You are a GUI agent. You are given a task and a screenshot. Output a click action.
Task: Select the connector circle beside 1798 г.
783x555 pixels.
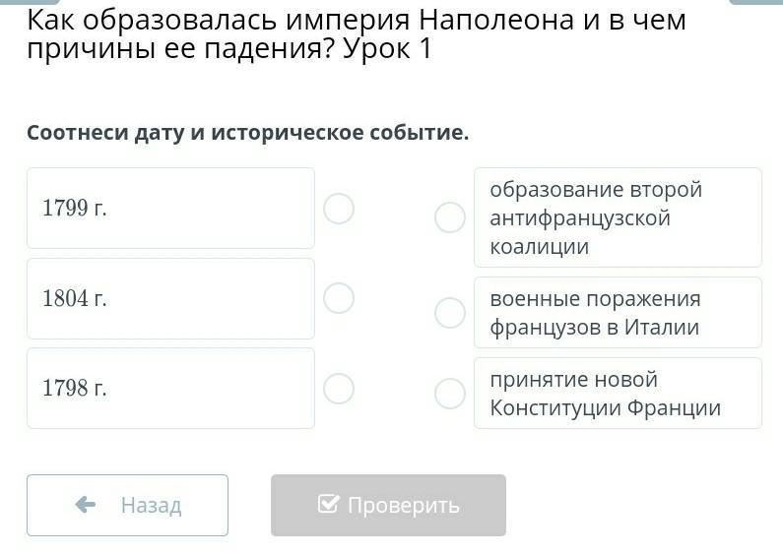pyautogui.click(x=339, y=389)
